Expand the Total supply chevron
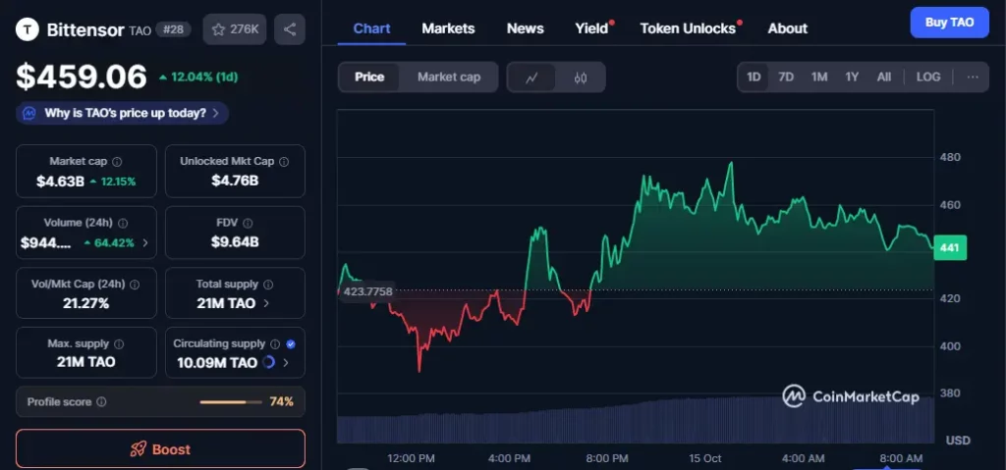Viewport: 1006px width, 470px height. 265,303
